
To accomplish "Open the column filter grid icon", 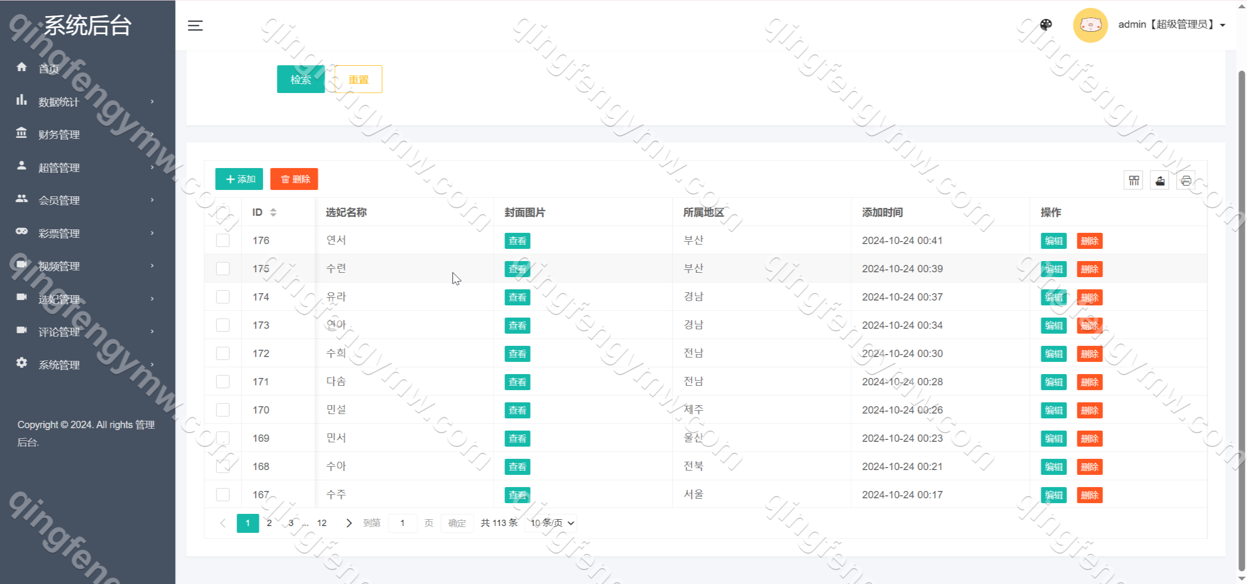I will [x=1134, y=180].
